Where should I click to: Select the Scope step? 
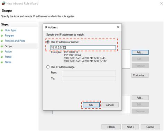coord(8,46)
